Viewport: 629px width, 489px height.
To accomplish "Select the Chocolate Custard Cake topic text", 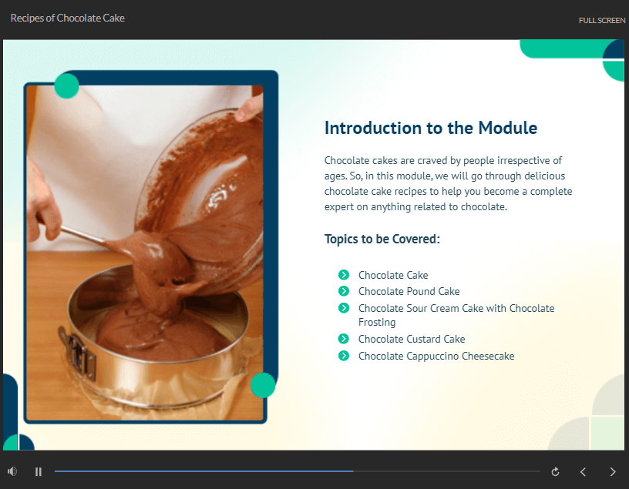I will pyautogui.click(x=412, y=339).
